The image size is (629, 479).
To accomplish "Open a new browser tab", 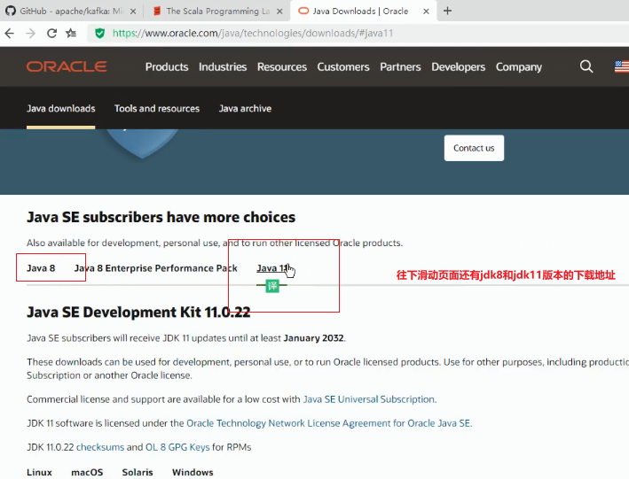I will (448, 11).
